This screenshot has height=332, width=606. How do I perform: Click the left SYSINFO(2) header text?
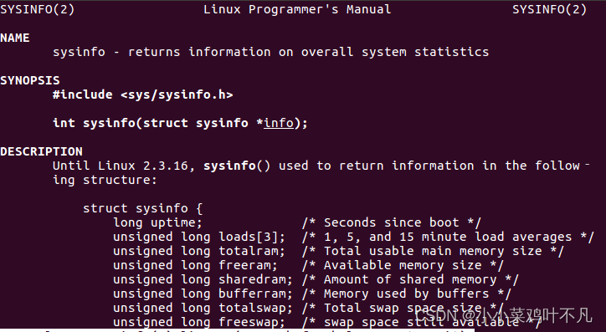pos(37,9)
